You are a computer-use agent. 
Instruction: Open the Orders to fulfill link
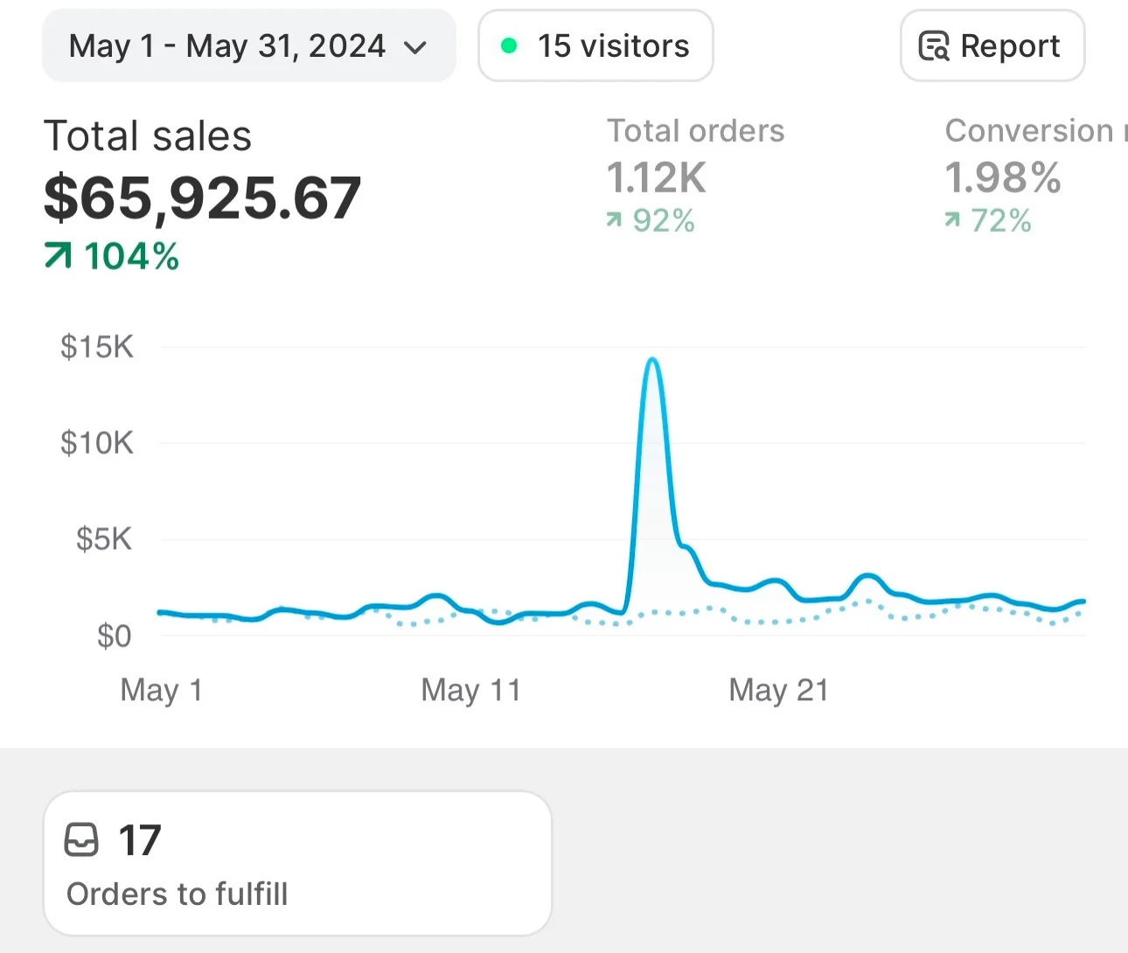pos(178,894)
